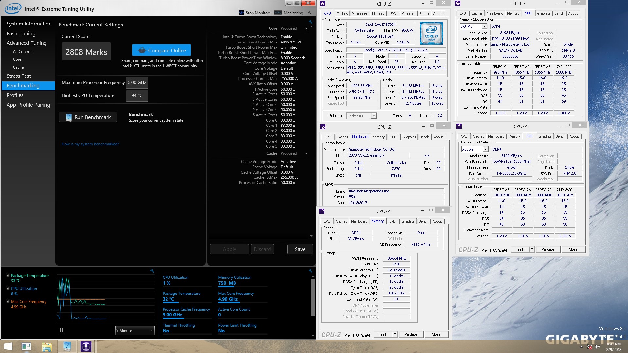Click the icon inside Compare Online button

pos(142,50)
